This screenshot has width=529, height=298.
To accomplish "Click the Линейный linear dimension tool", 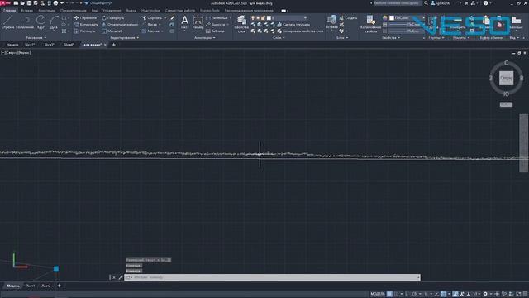I will [217, 18].
